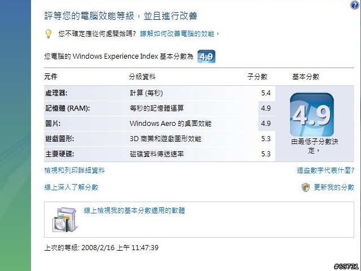Select the 主要硬碟 component row label
The height and width of the screenshot is (271, 361).
pos(60,154)
